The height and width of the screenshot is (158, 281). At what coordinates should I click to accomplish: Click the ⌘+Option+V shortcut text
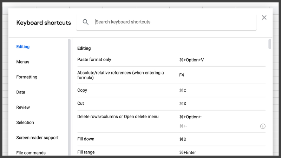tap(191, 60)
